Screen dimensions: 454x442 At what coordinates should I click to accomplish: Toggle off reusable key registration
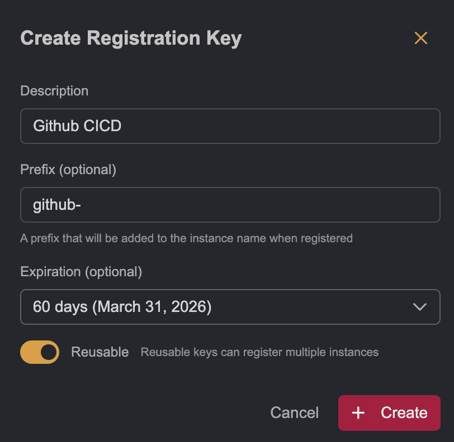[40, 352]
